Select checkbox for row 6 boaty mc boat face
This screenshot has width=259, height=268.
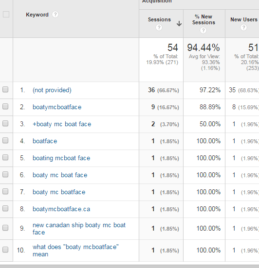point(5,174)
